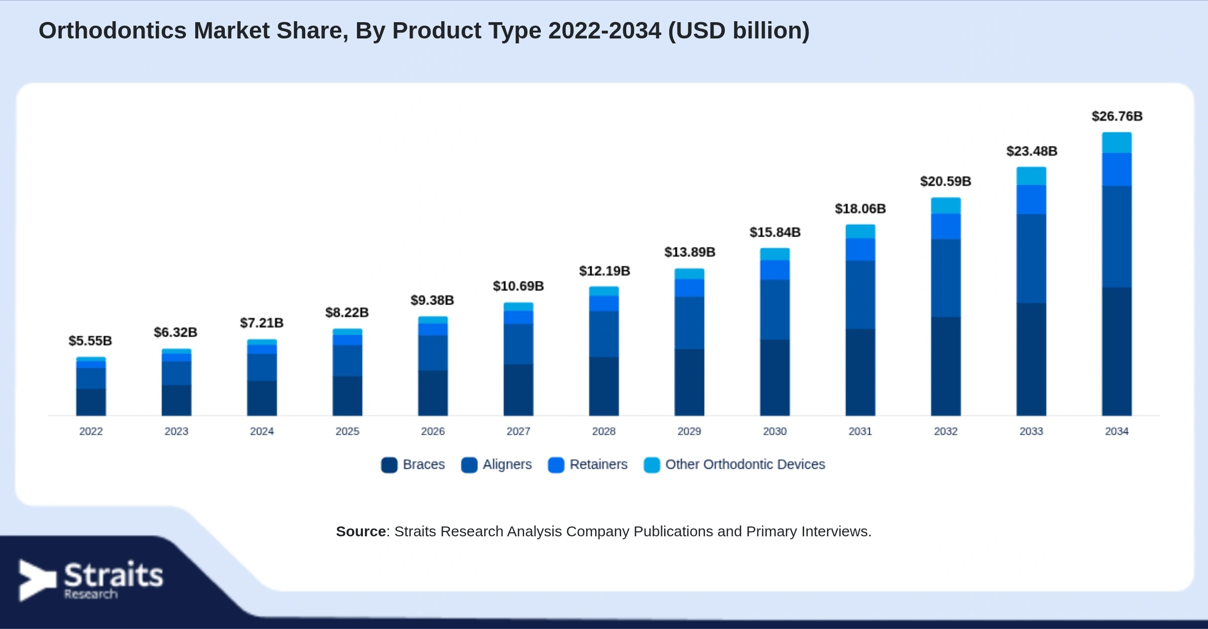Image resolution: width=1208 pixels, height=629 pixels.
Task: Click the $12.19B value label
Action: pyautogui.click(x=604, y=271)
